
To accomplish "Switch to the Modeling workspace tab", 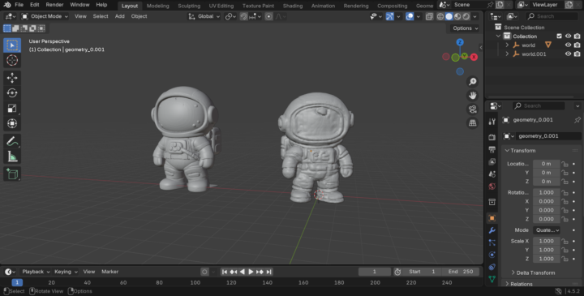I will pos(157,6).
